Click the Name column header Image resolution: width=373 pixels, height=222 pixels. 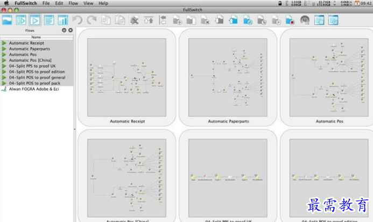click(37, 37)
